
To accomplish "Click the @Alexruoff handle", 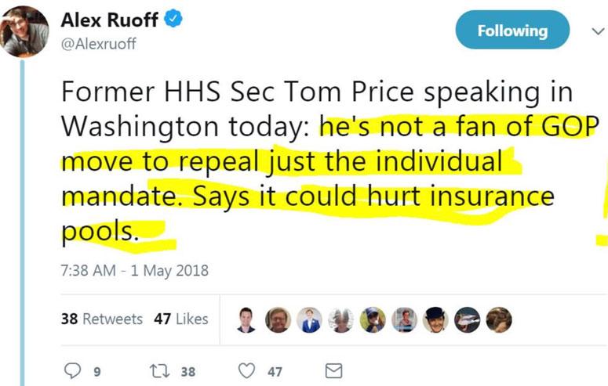I will pyautogui.click(x=99, y=44).
